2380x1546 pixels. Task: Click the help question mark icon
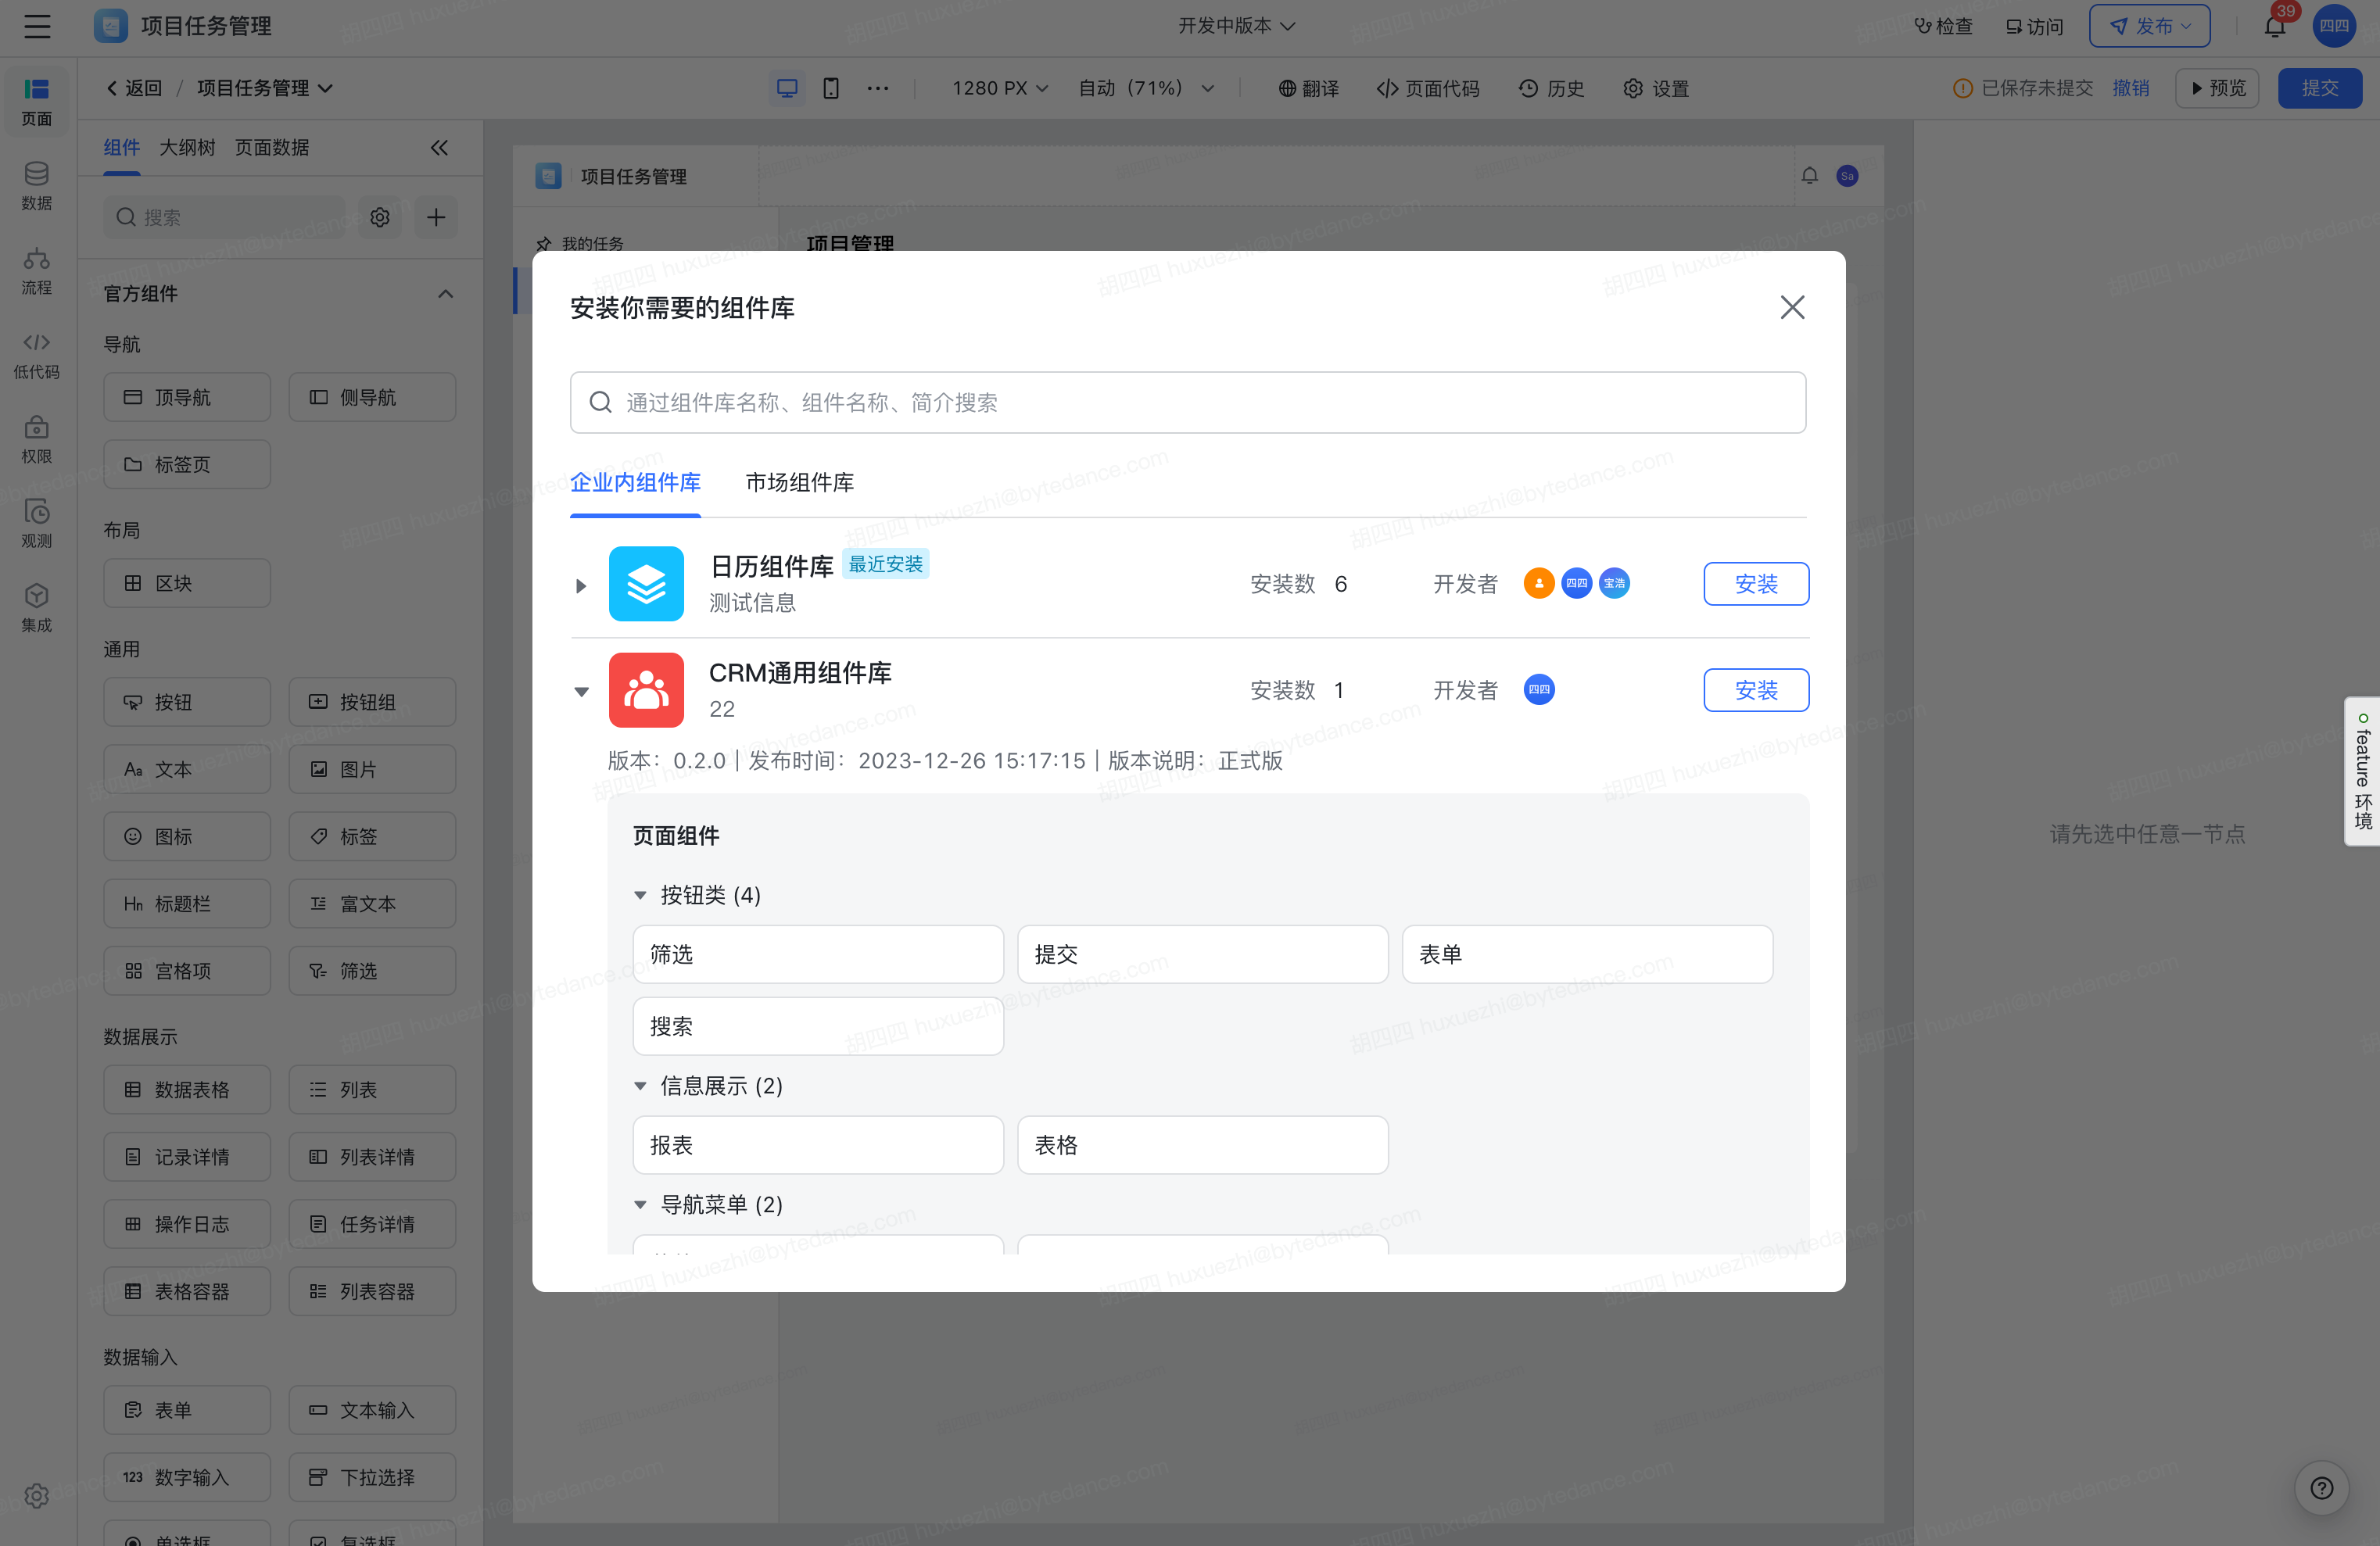pyautogui.click(x=2322, y=1489)
